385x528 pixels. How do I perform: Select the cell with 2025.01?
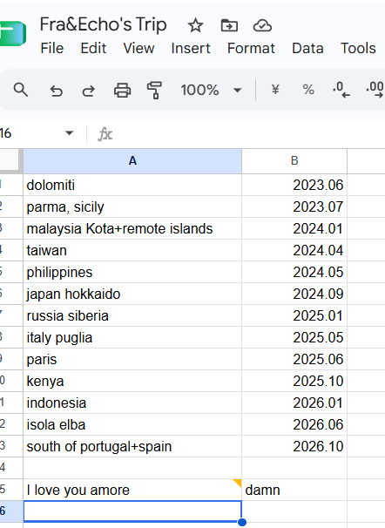(x=294, y=316)
